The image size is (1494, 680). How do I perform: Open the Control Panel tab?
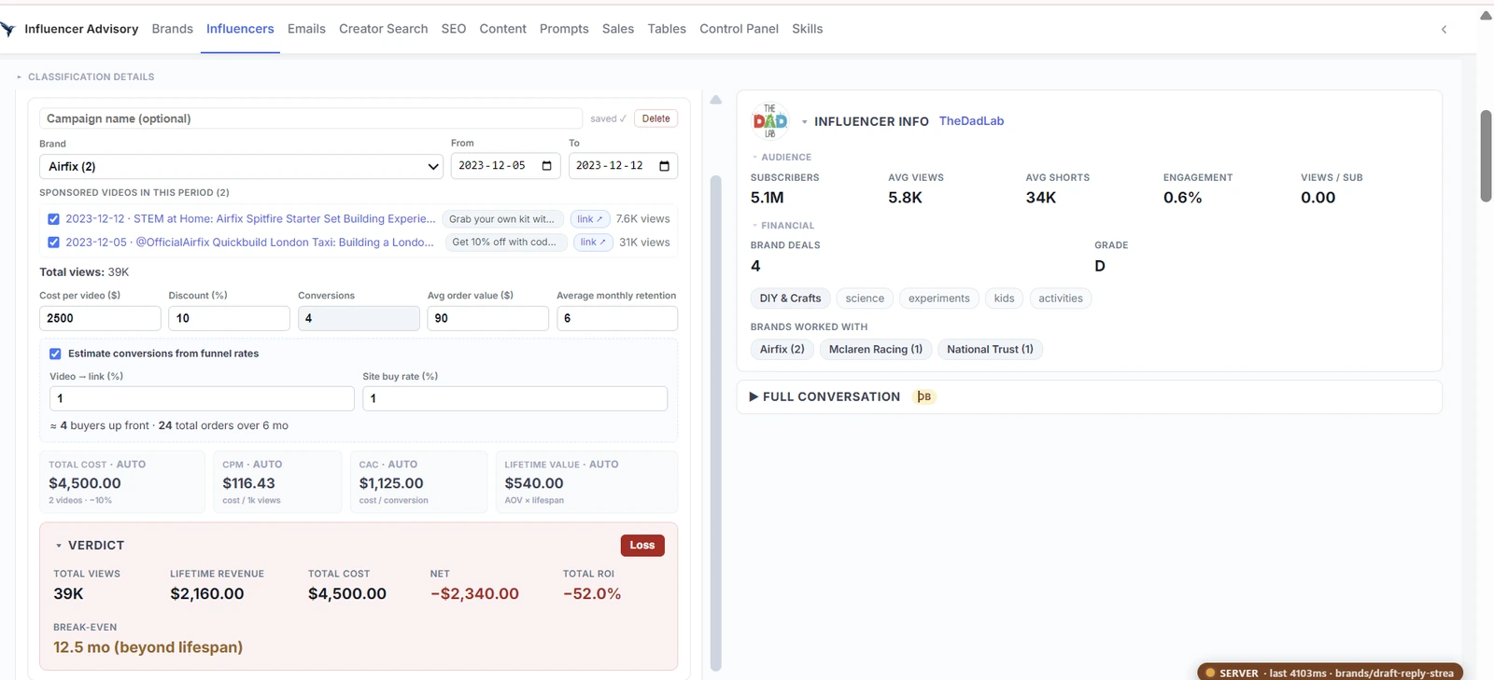pos(739,29)
